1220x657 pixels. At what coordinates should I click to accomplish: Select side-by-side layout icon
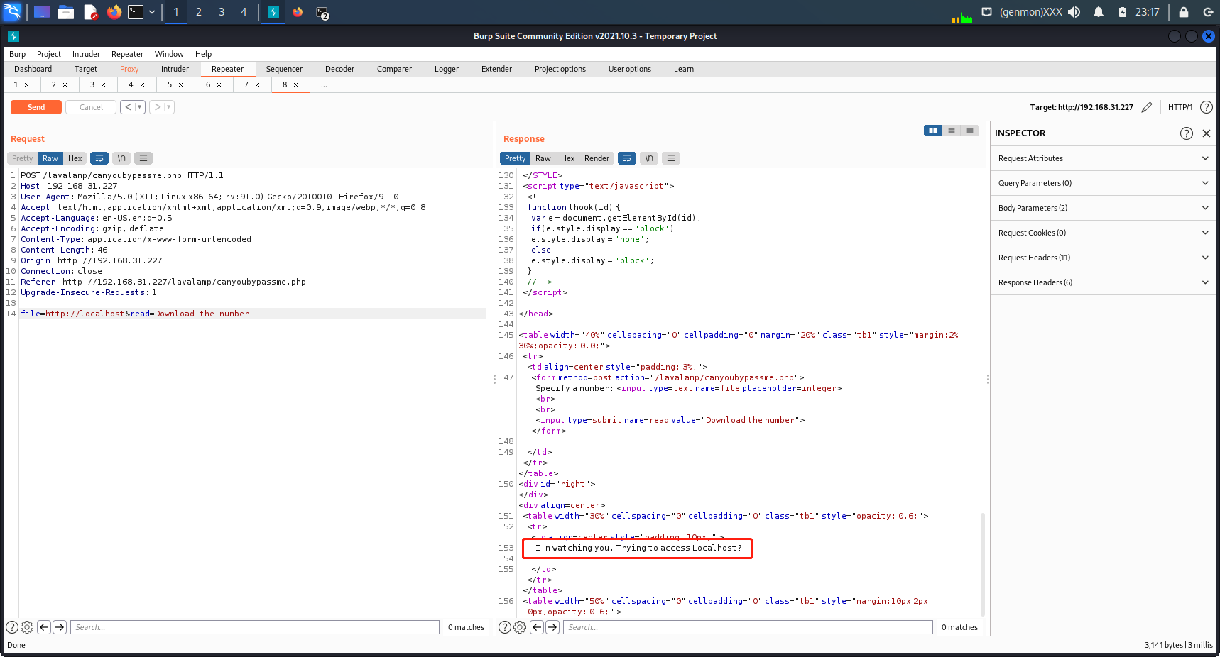[x=933, y=131]
